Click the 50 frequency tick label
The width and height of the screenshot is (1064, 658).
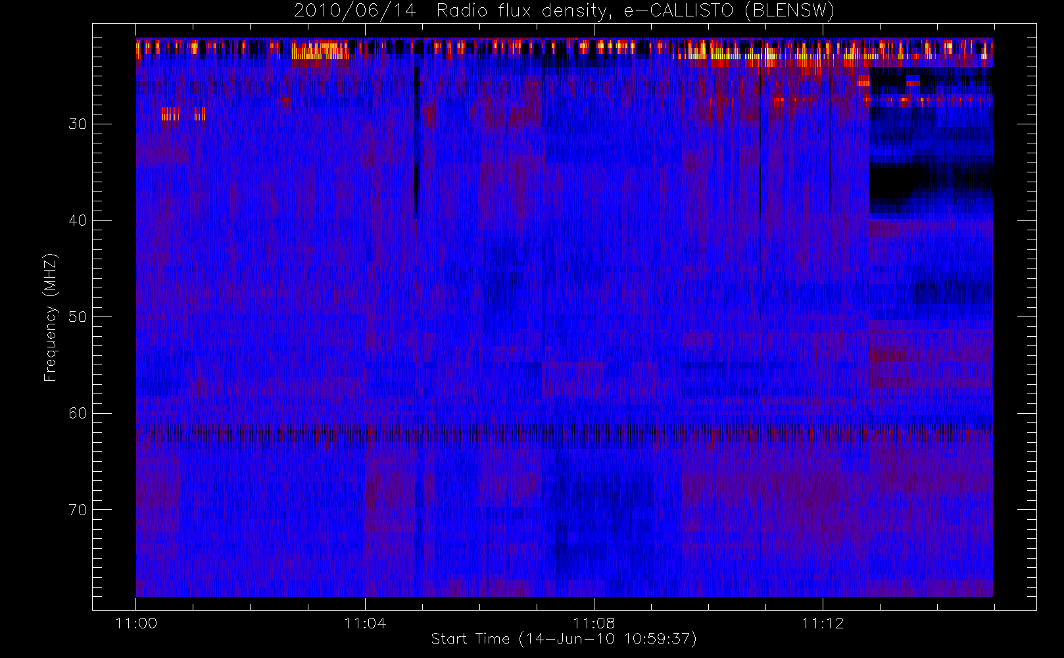[x=78, y=317]
